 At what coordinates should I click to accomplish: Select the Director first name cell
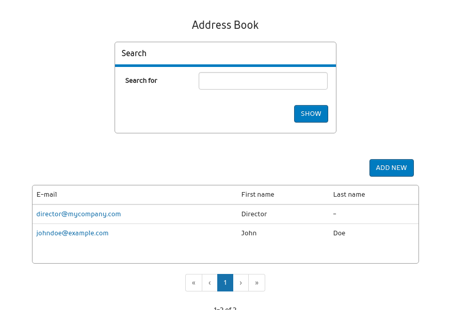tap(254, 214)
